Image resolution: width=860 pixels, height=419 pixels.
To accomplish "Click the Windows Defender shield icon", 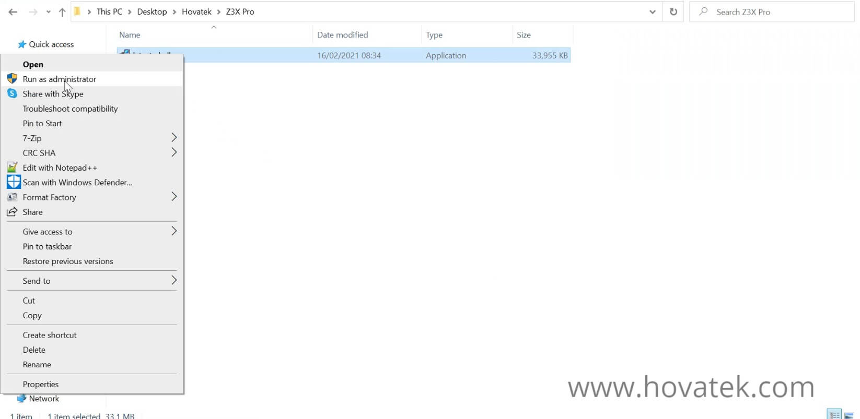I will 13,182.
